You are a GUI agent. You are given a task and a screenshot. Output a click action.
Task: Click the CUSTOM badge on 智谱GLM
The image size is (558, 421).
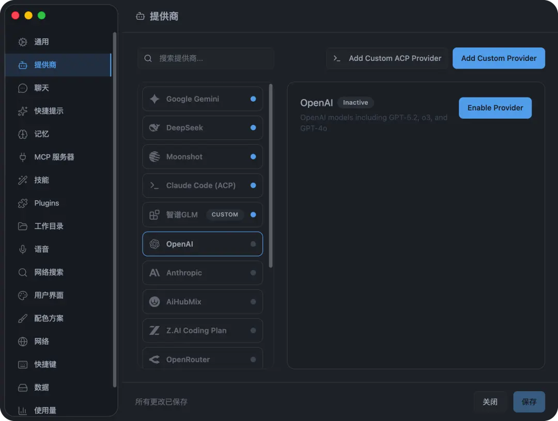point(225,215)
